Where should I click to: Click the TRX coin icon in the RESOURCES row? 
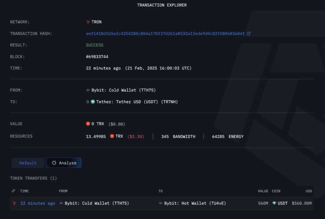(x=112, y=136)
